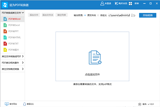This screenshot has width=160, height=107.
Task: Open the official website monitor icon
Action: click(x=7, y=104)
